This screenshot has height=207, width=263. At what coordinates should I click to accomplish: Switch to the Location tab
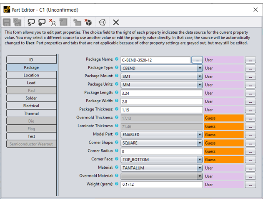(x=31, y=75)
